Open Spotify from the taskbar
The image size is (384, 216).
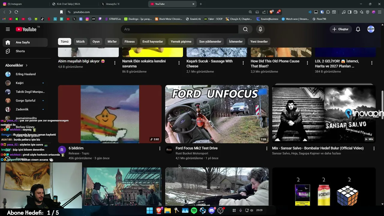pos(194,211)
